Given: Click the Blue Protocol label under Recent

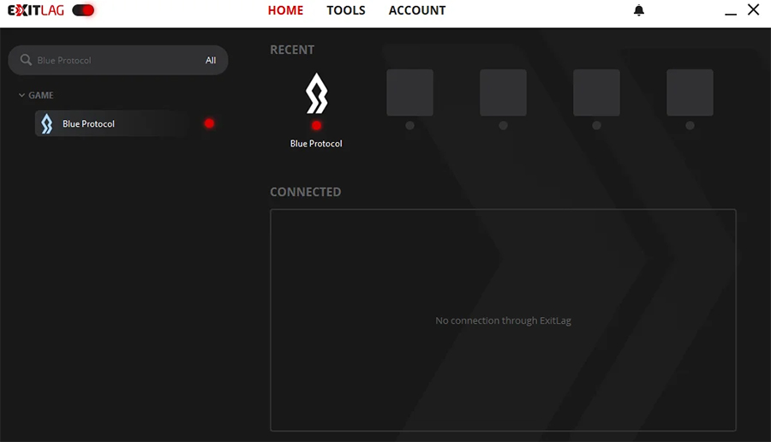Looking at the screenshot, I should (x=316, y=144).
